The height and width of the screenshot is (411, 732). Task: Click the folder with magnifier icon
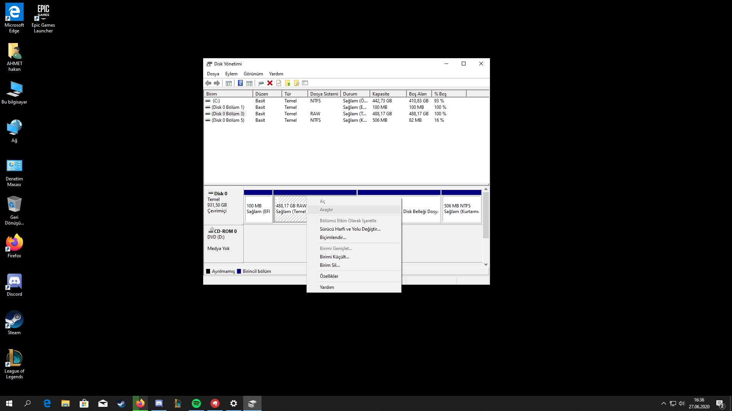(297, 83)
